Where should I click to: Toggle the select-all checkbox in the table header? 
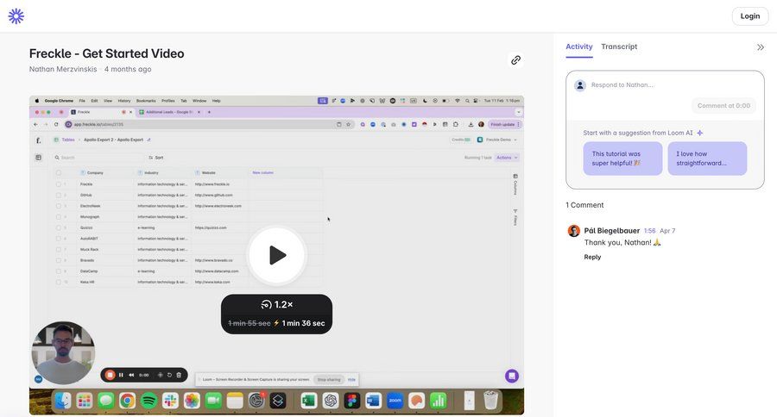[59, 172]
